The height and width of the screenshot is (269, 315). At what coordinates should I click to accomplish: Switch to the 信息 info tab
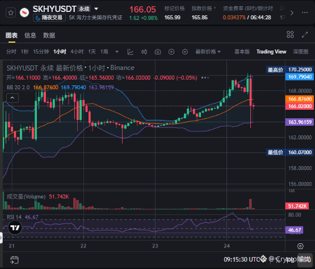30,35
